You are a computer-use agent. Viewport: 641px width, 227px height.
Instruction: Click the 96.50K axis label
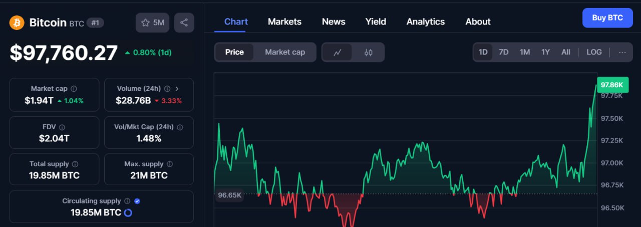[612, 208]
